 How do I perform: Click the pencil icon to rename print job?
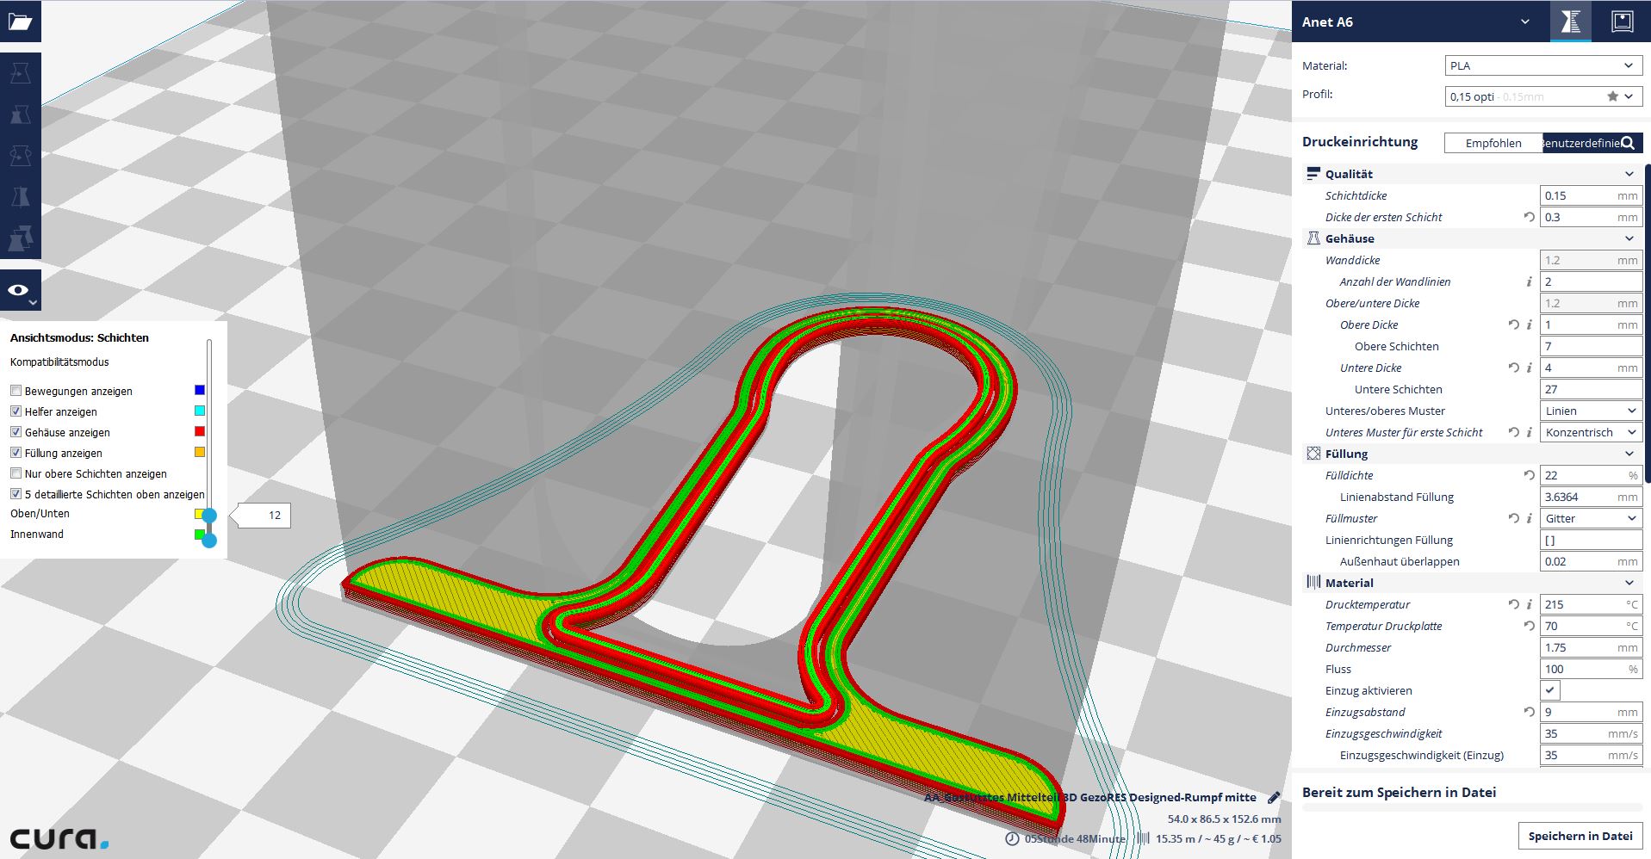(x=1274, y=797)
